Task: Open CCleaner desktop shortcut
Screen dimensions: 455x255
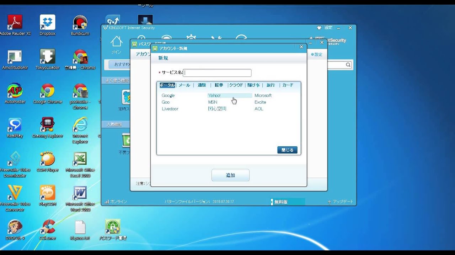Action: point(47,229)
